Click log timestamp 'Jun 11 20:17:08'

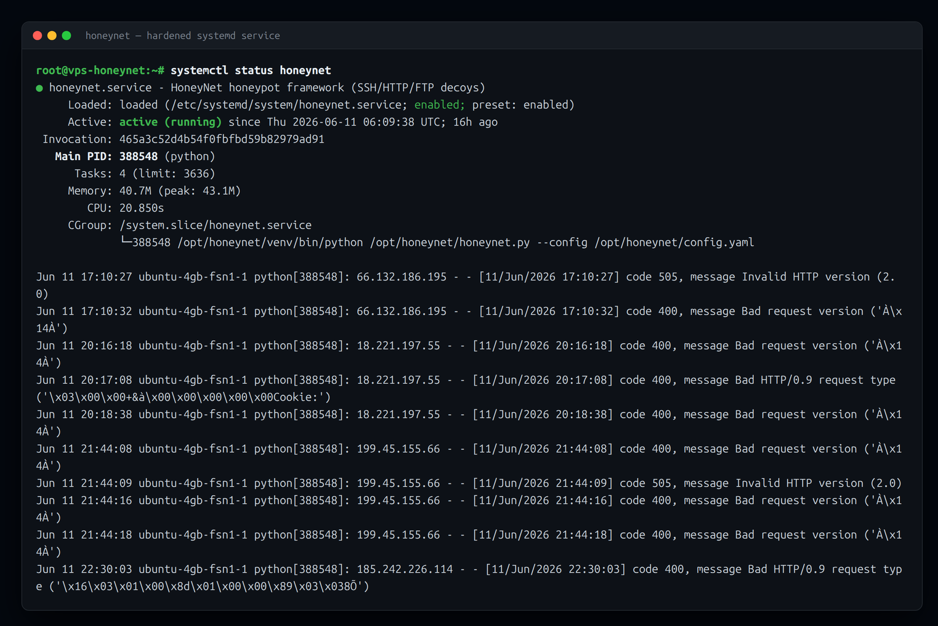tap(84, 380)
